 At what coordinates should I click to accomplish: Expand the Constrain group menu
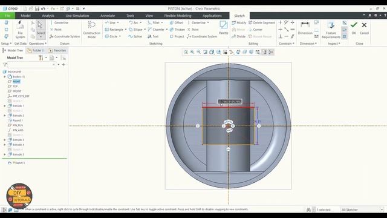tap(286, 44)
